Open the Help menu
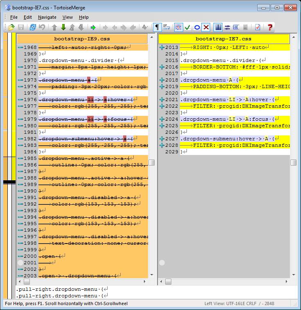 tap(84, 17)
